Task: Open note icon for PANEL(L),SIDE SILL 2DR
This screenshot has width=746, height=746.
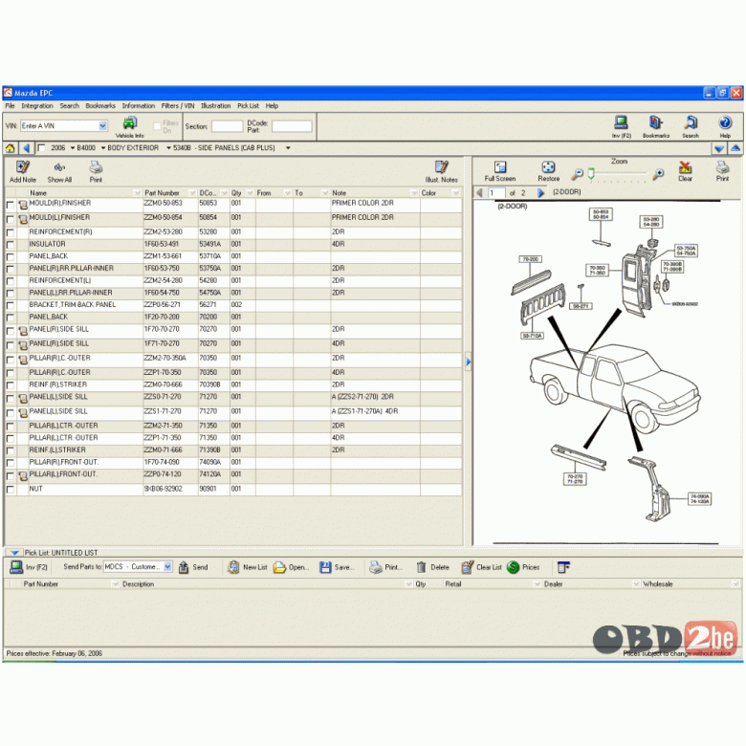Action: click(x=23, y=398)
